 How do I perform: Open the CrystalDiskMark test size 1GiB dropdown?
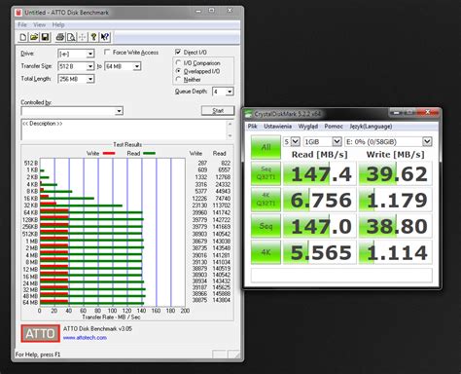coord(337,141)
